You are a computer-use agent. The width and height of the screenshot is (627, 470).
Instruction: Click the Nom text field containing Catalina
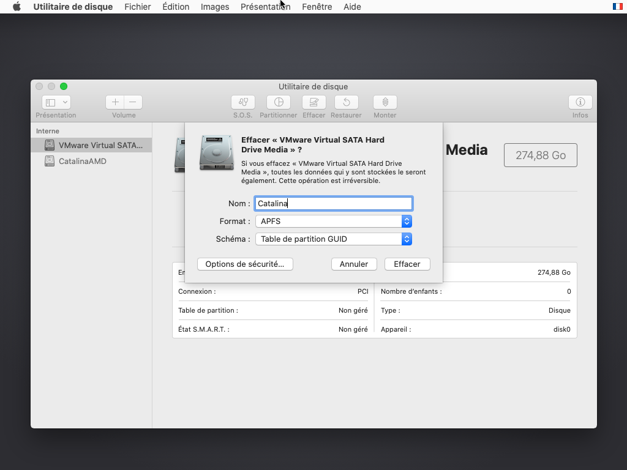(334, 203)
